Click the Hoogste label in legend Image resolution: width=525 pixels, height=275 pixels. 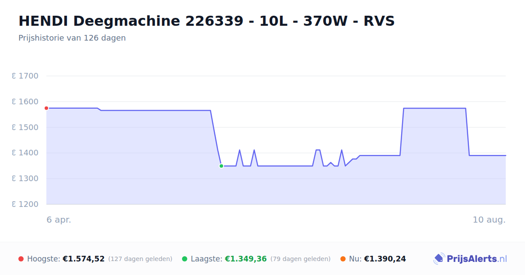click(x=44, y=259)
